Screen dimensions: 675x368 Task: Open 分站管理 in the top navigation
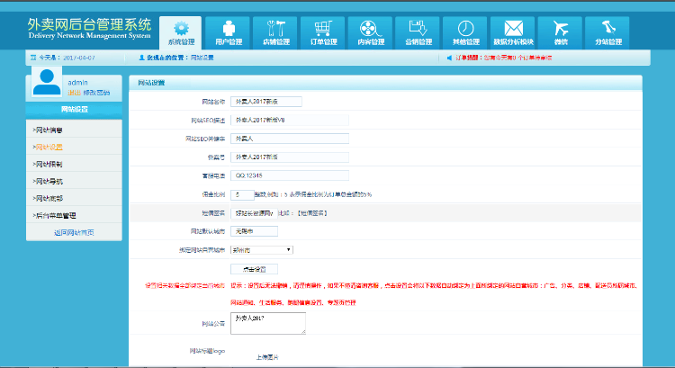607,32
